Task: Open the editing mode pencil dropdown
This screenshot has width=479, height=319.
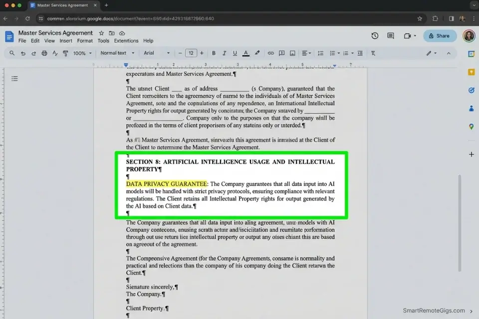Action: (431, 53)
